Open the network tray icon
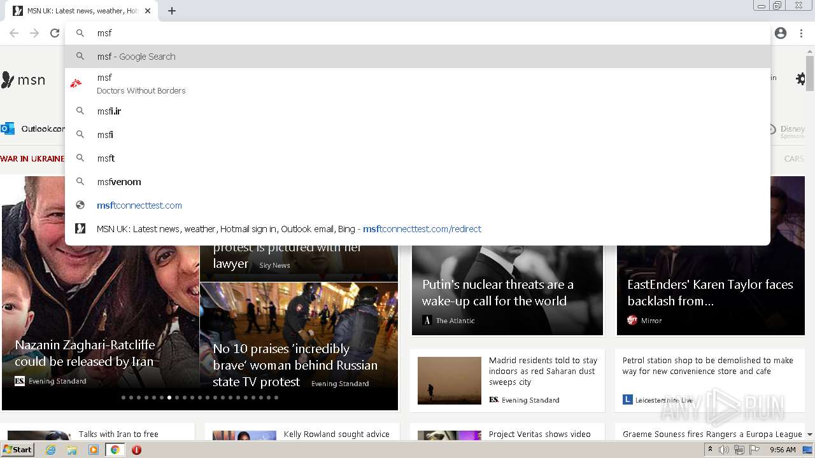 (x=739, y=450)
